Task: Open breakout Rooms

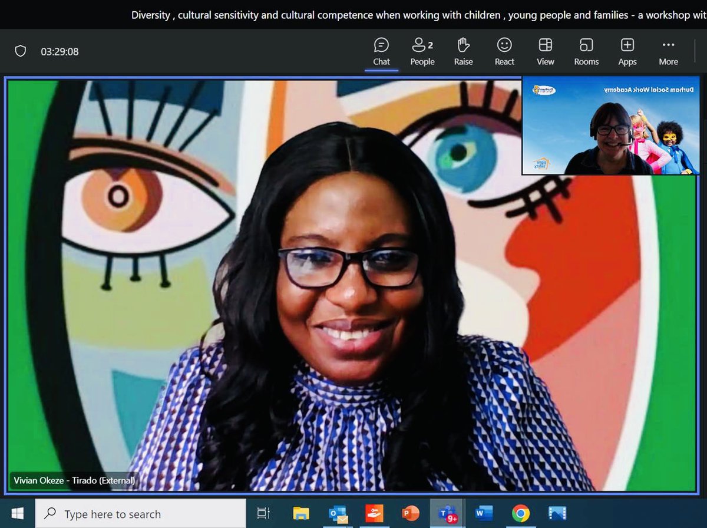Action: coord(586,52)
